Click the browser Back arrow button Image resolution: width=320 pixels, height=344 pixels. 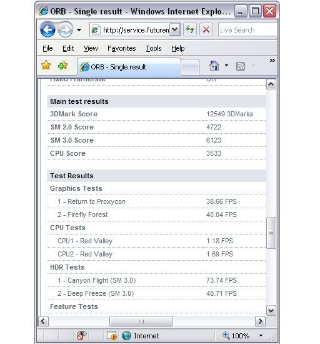[47, 29]
